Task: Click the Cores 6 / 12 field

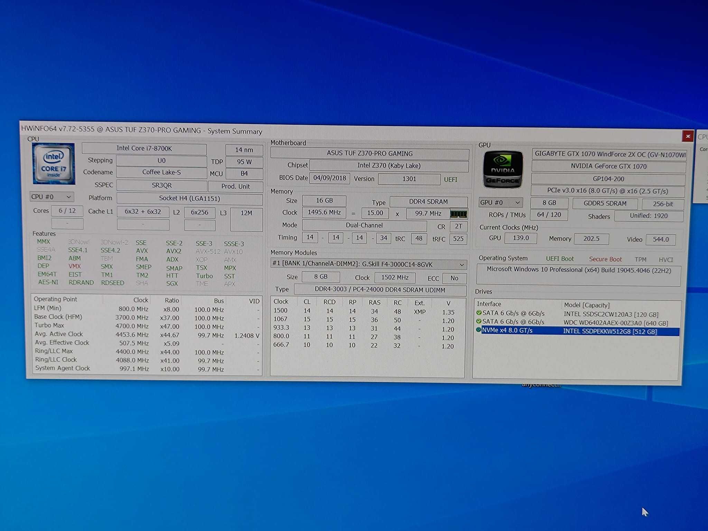Action: coord(67,211)
